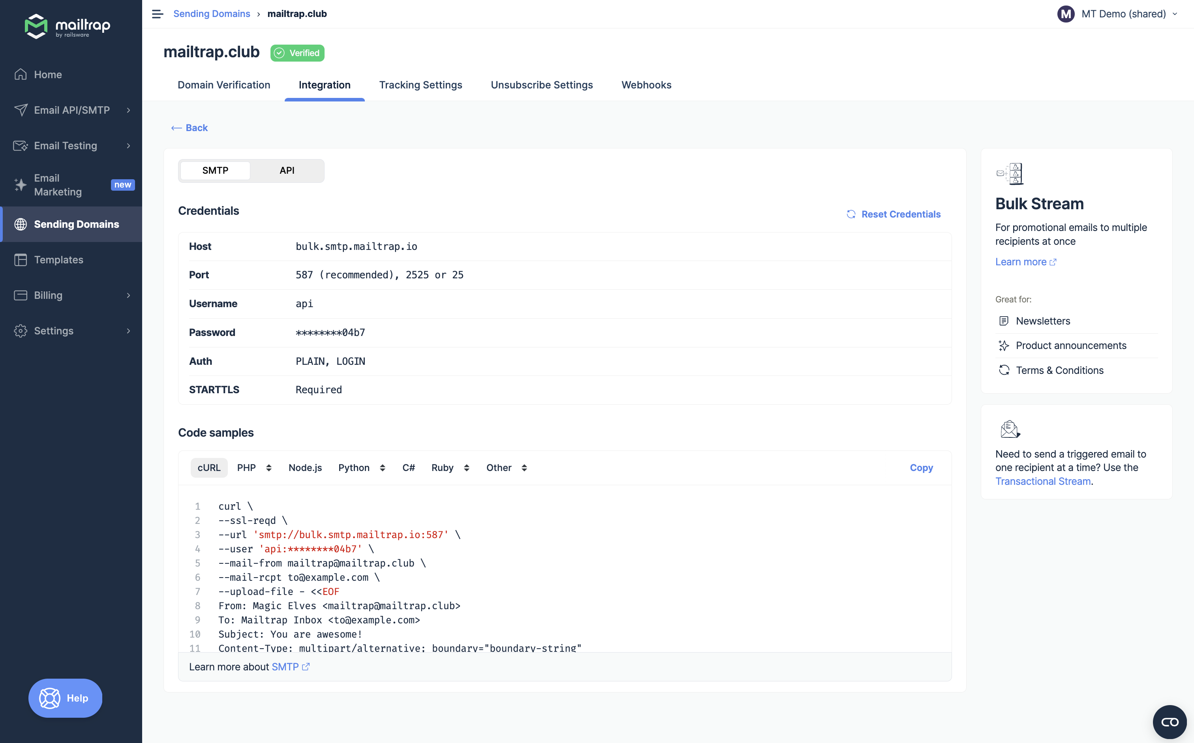Click the Other language dropdown selector
The height and width of the screenshot is (743, 1194).
tap(505, 467)
